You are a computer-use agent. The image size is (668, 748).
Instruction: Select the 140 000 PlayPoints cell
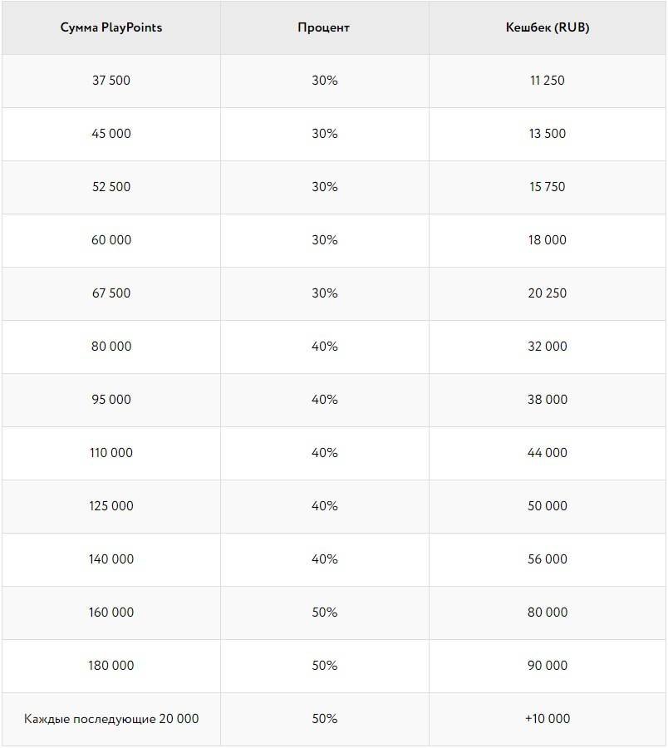click(111, 559)
